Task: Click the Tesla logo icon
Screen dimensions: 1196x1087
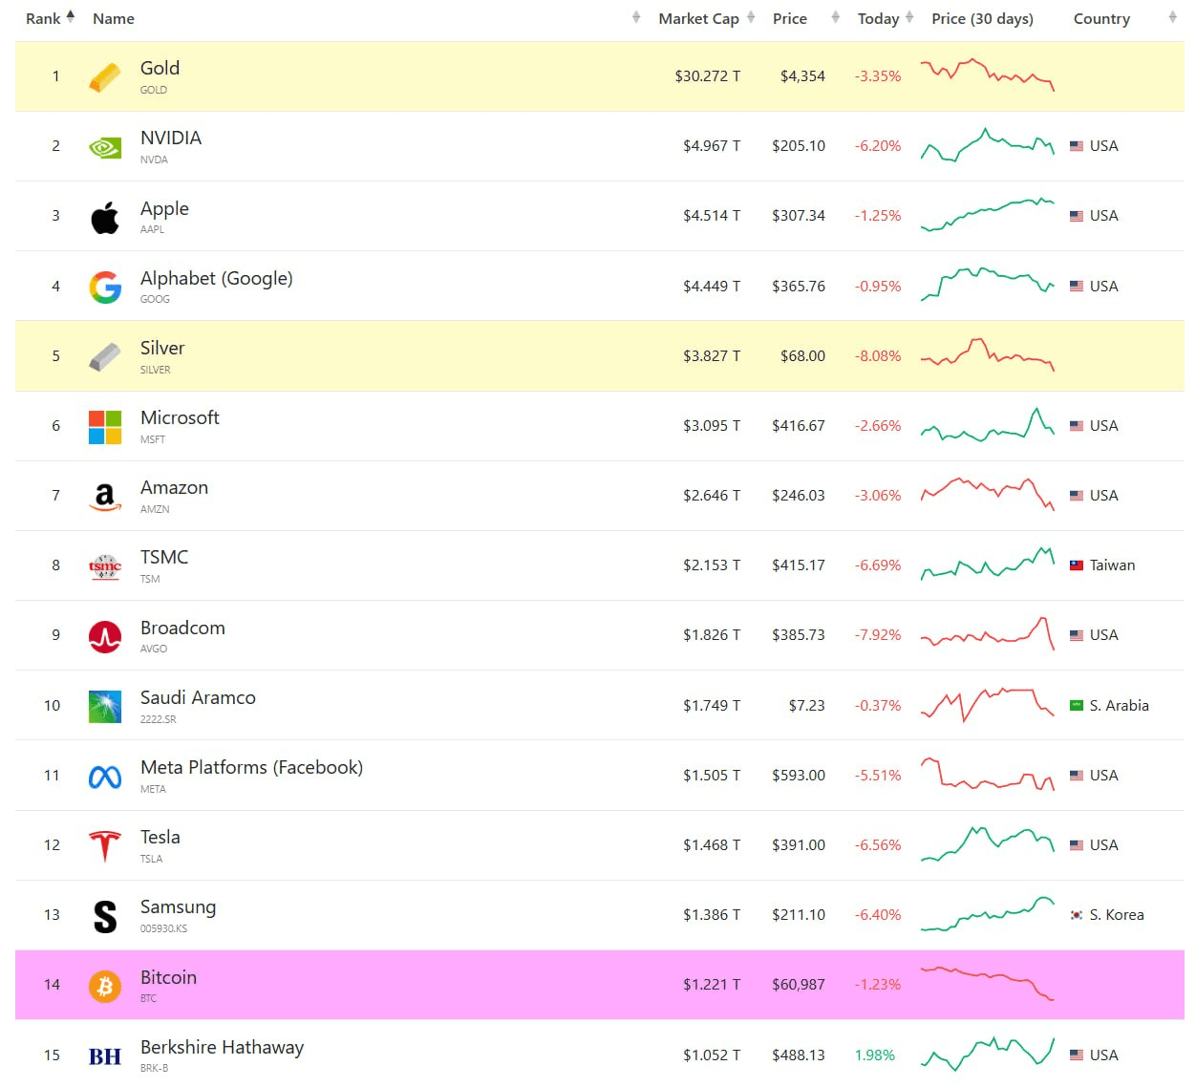Action: 105,846
